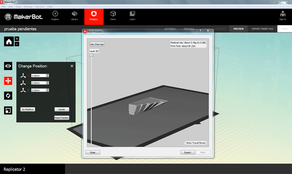
Task: Adjust the X position spinner arrows
Action: tap(47, 76)
